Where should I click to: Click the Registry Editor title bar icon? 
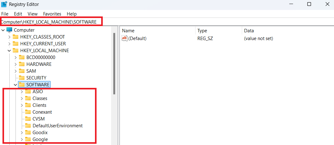4,4
